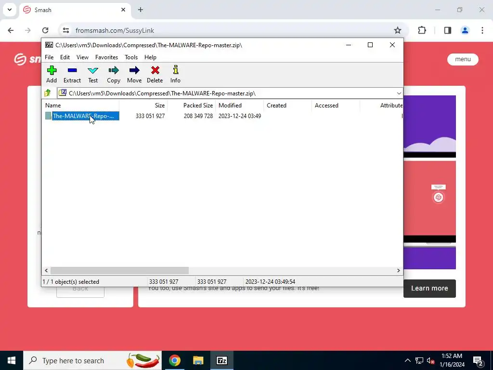This screenshot has width=493, height=370.
Task: Open site information icon in address bar
Action: coord(65,30)
